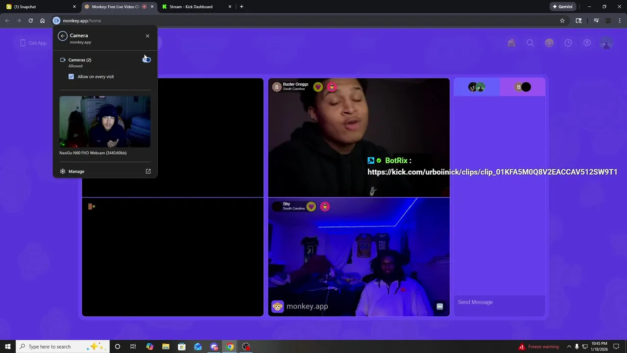Open the Monkey shop icon

(511, 43)
